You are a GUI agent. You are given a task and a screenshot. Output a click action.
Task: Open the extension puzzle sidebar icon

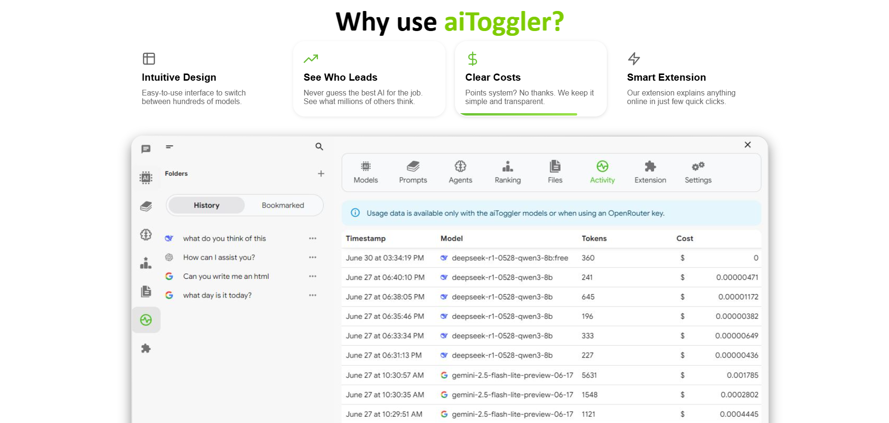pyautogui.click(x=146, y=349)
